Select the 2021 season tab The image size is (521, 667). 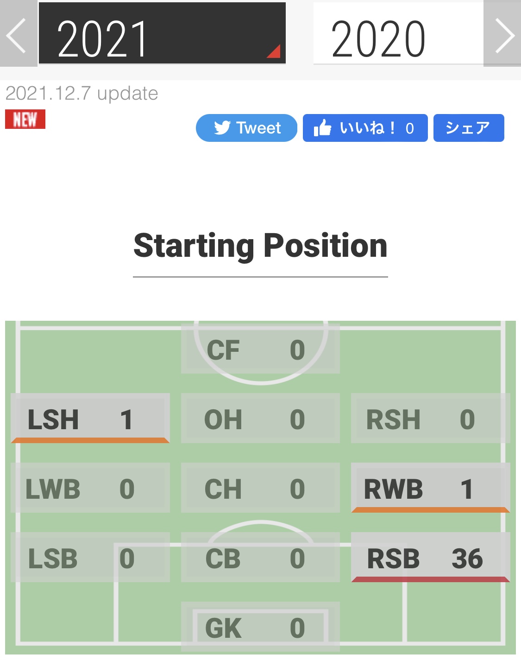coord(162,33)
